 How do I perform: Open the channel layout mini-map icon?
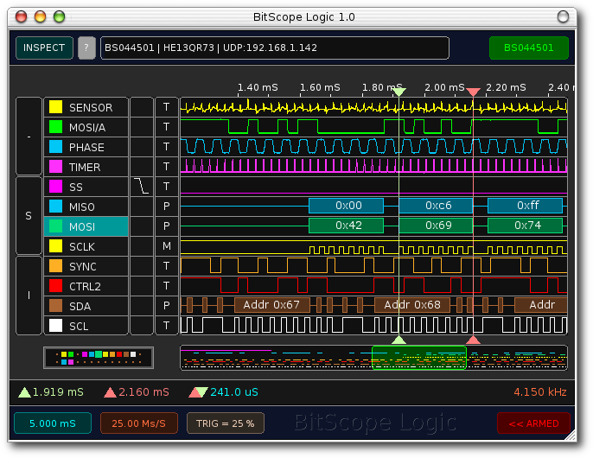pyautogui.click(x=99, y=357)
